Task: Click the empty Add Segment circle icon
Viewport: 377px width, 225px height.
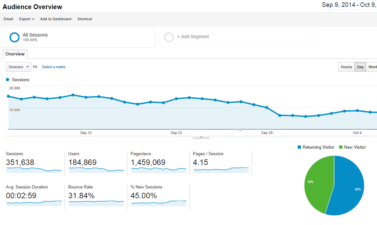Action: pyautogui.click(x=169, y=37)
